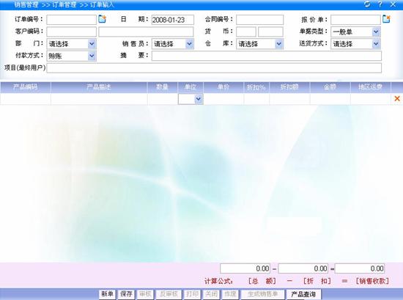Click the 产品查询 button
This screenshot has width=403, height=300.
point(303,294)
